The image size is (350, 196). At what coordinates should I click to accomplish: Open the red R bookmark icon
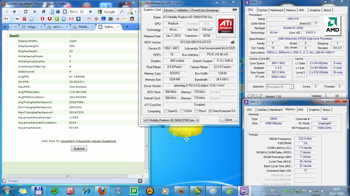pos(25,19)
